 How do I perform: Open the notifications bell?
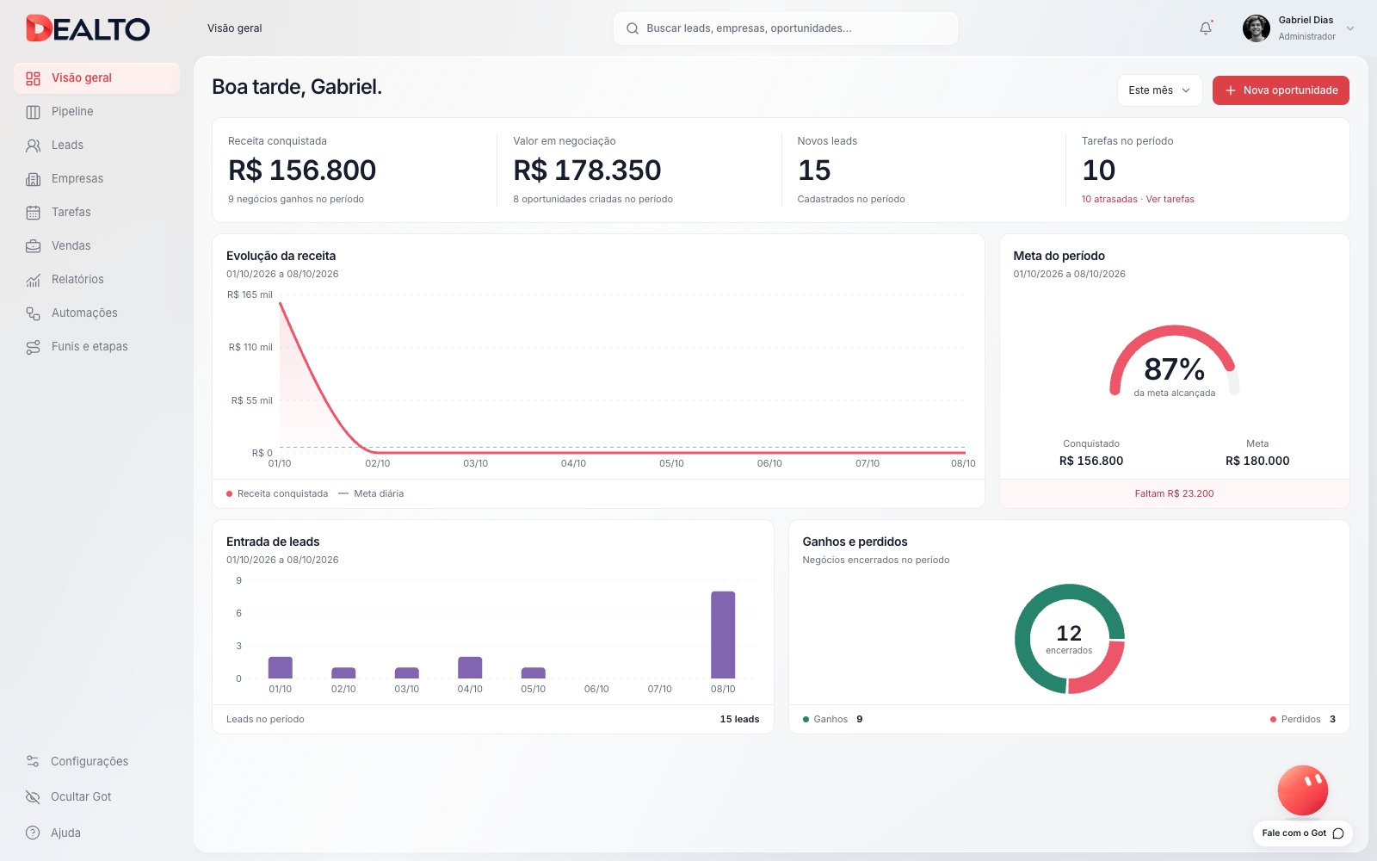[x=1206, y=28]
